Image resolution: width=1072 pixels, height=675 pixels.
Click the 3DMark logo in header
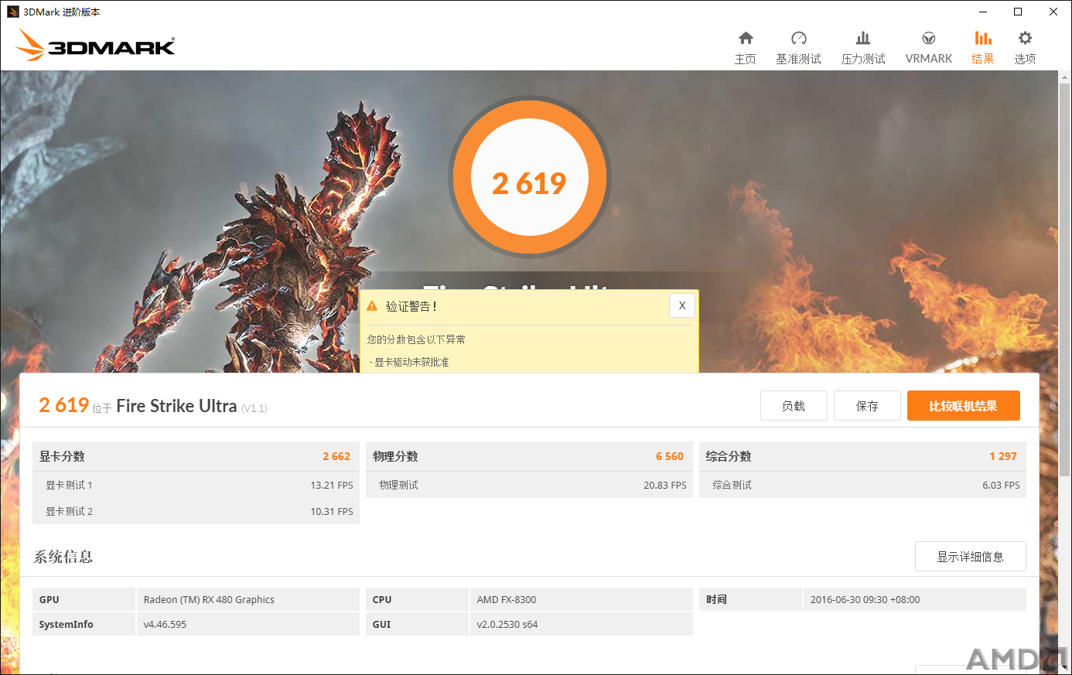click(x=96, y=46)
